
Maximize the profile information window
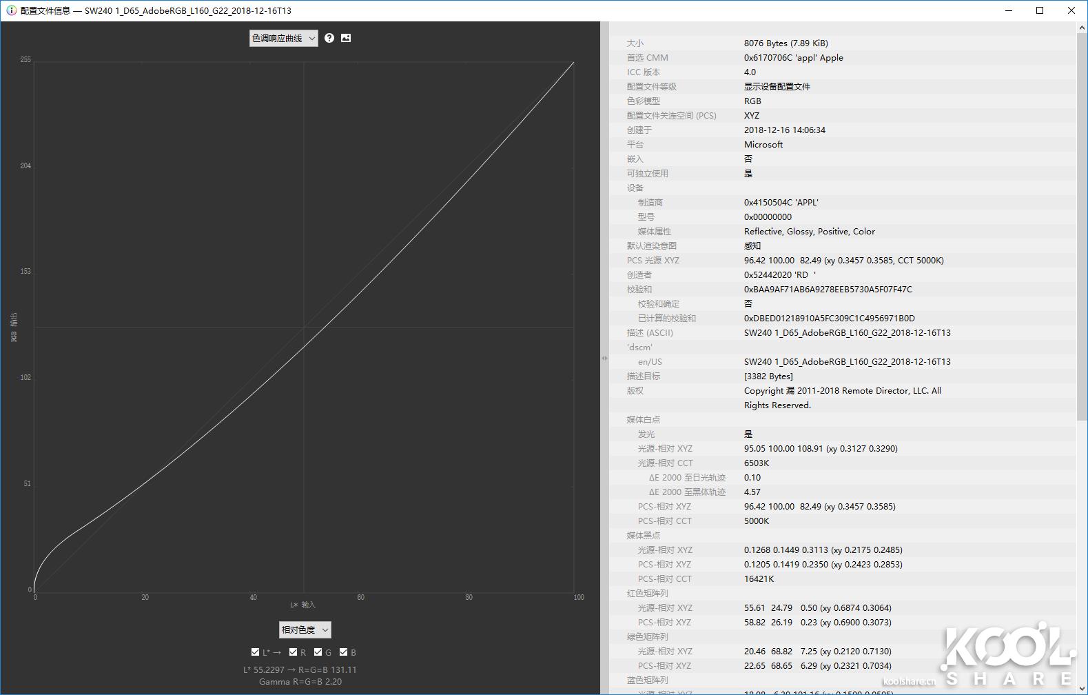tap(1040, 10)
